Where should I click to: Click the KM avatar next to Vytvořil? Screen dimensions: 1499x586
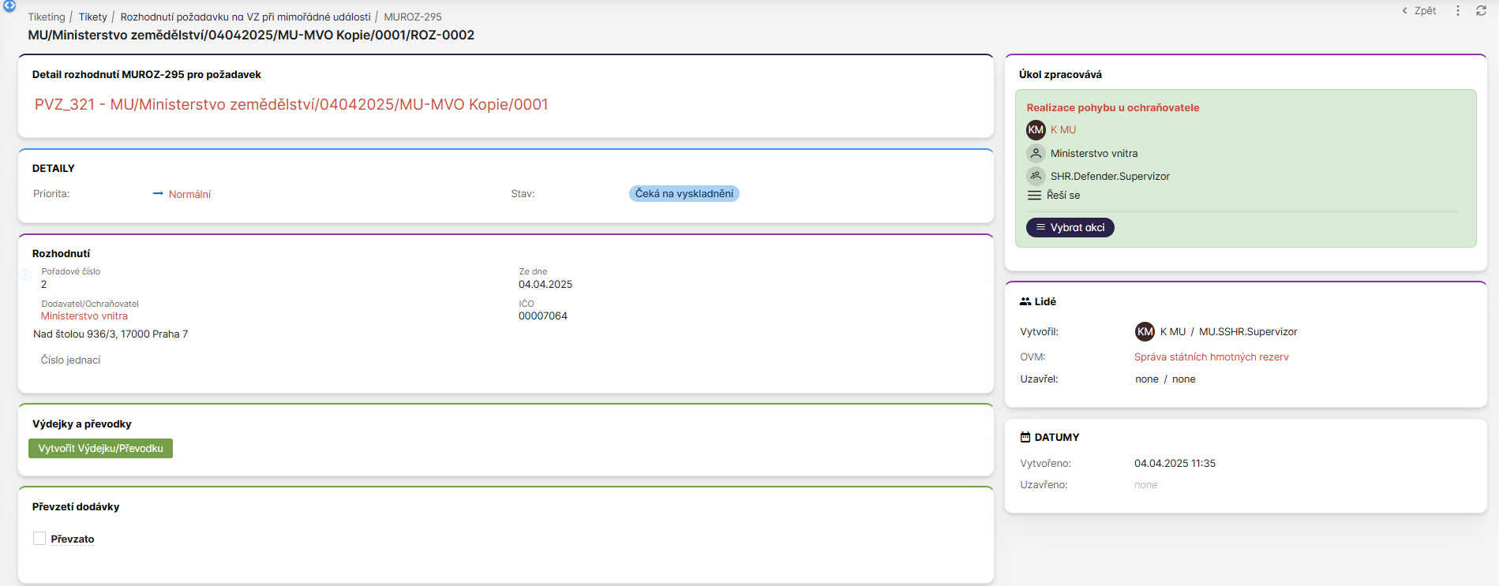click(x=1145, y=332)
